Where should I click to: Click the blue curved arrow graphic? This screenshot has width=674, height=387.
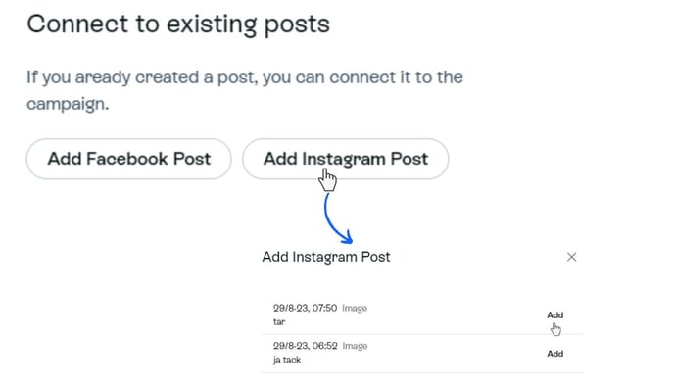pos(337,218)
